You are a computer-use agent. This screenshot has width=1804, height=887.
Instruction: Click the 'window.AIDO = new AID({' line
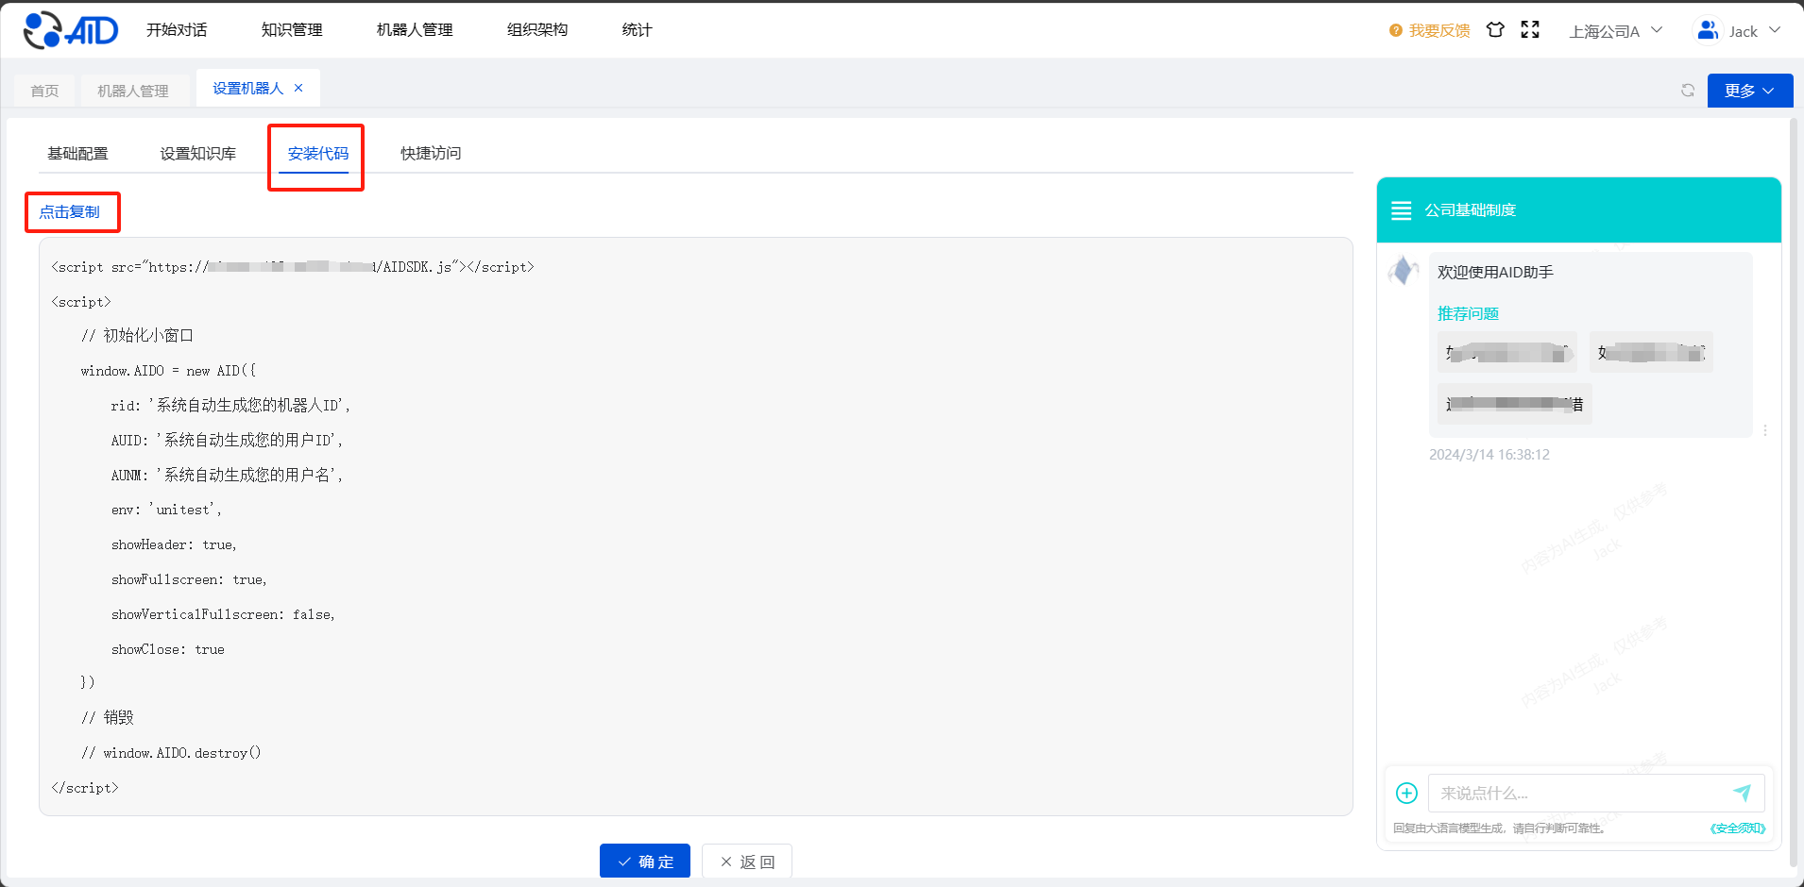click(x=168, y=371)
